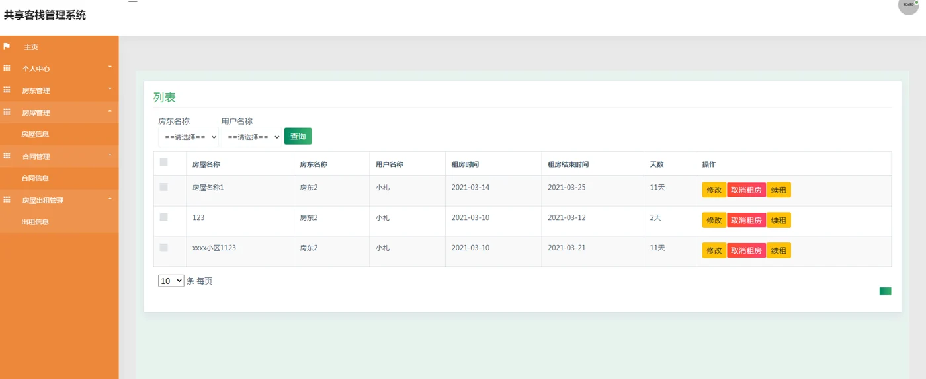Collapse the 房屋出租管理 menu arrow
Image resolution: width=926 pixels, height=379 pixels.
[110, 198]
